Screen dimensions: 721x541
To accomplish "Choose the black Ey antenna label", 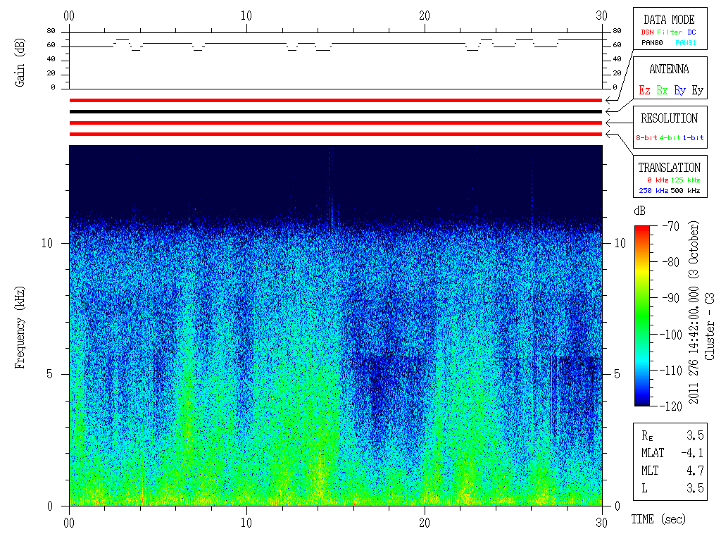I will [696, 91].
